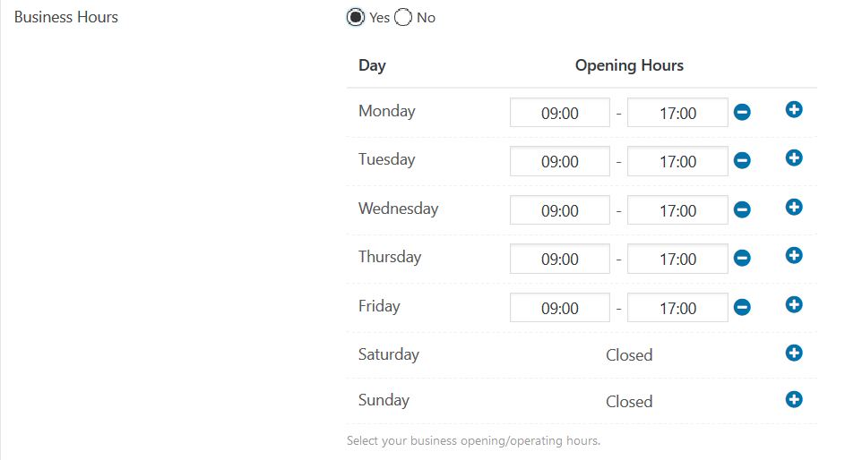Add another hours slot for Tuesday

click(794, 158)
